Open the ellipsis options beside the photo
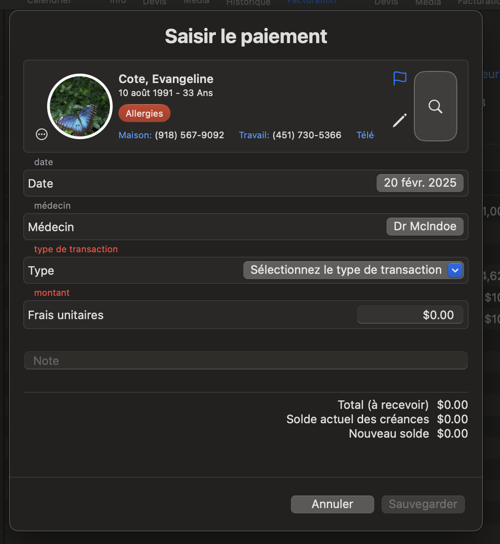Screen dimensions: 500x544 tap(42, 134)
